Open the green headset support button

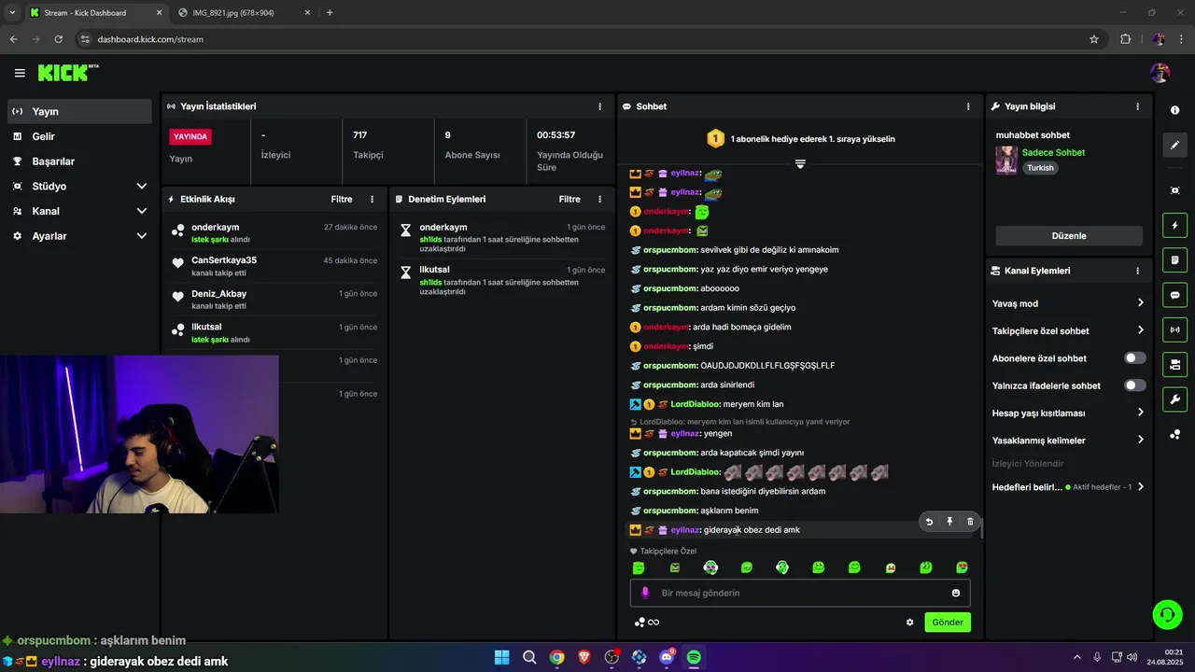(1167, 614)
